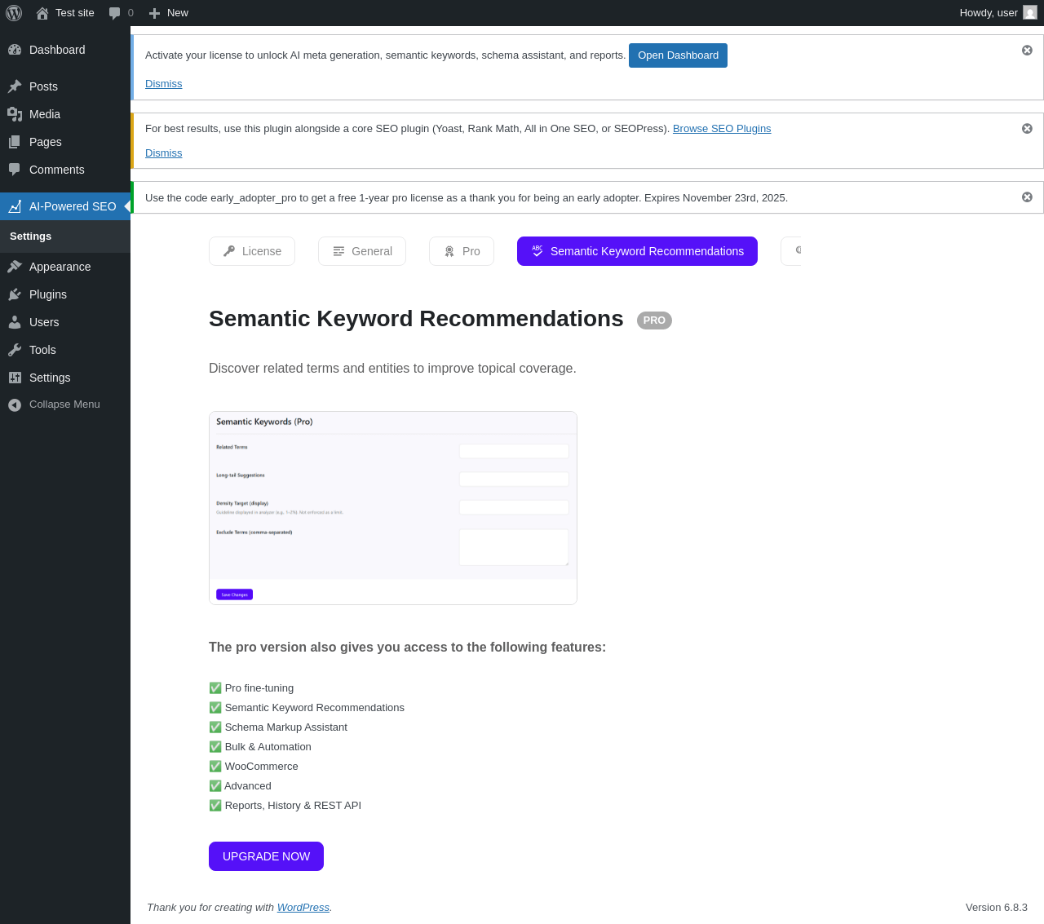1044x924 pixels.
Task: Click the Tools menu label
Action: pos(42,350)
